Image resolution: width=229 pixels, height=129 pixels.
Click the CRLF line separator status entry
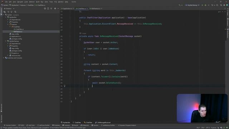click(x=203, y=128)
